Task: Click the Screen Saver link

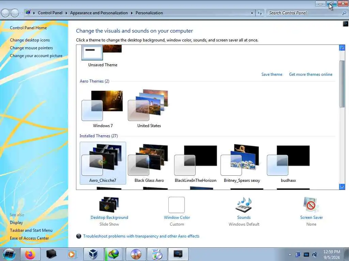Action: pyautogui.click(x=312, y=217)
